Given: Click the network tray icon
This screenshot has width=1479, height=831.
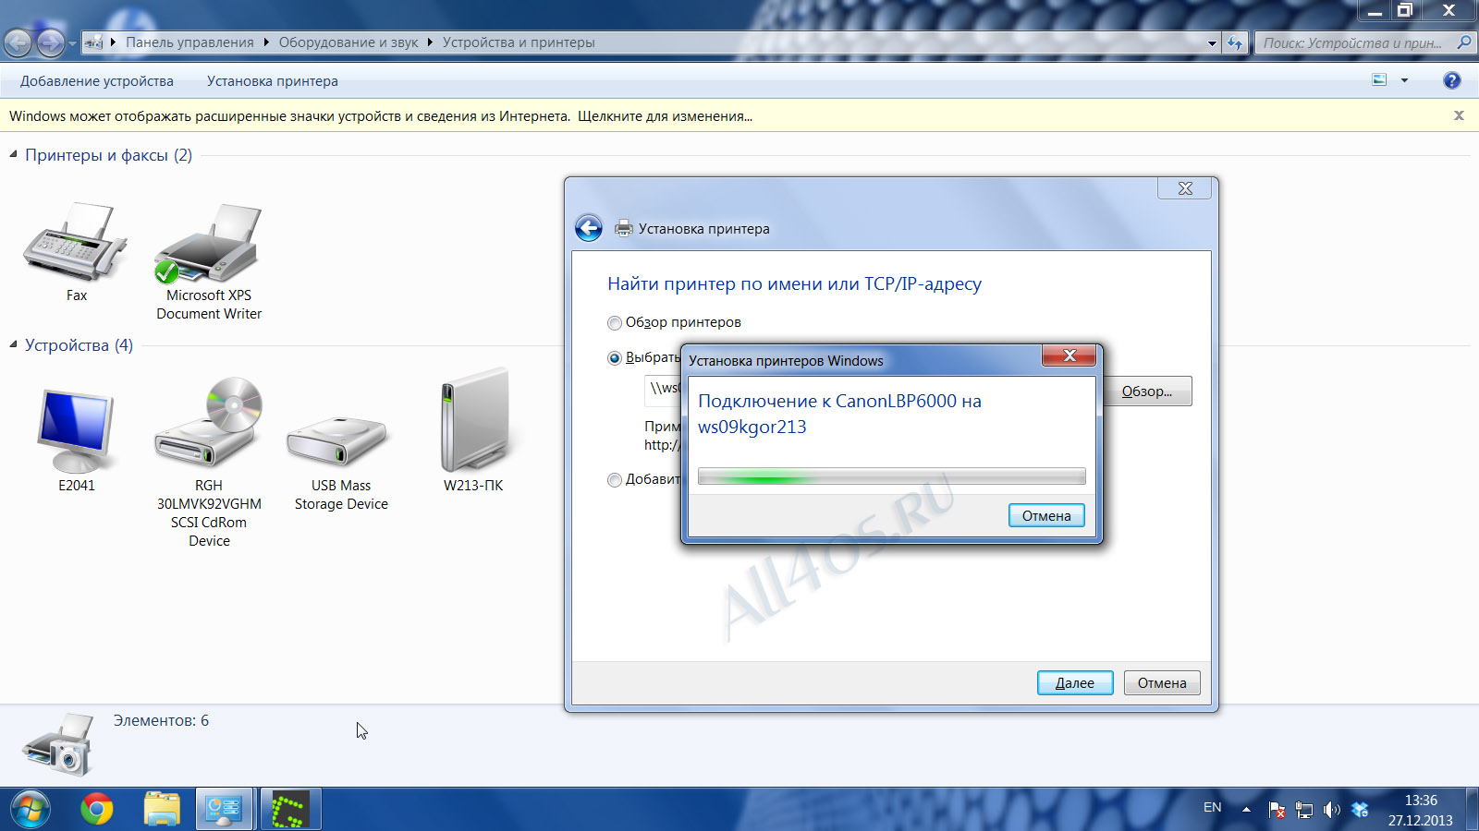Looking at the screenshot, I should coord(1304,810).
